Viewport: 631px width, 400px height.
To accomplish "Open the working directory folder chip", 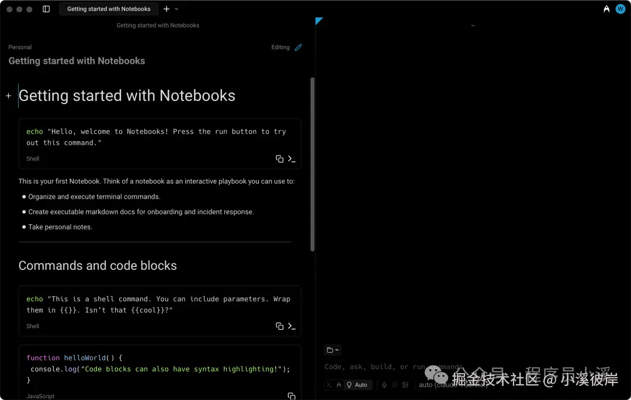I will (x=332, y=350).
